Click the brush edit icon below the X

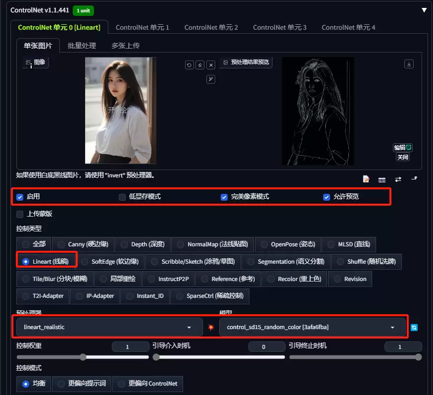tap(211, 79)
